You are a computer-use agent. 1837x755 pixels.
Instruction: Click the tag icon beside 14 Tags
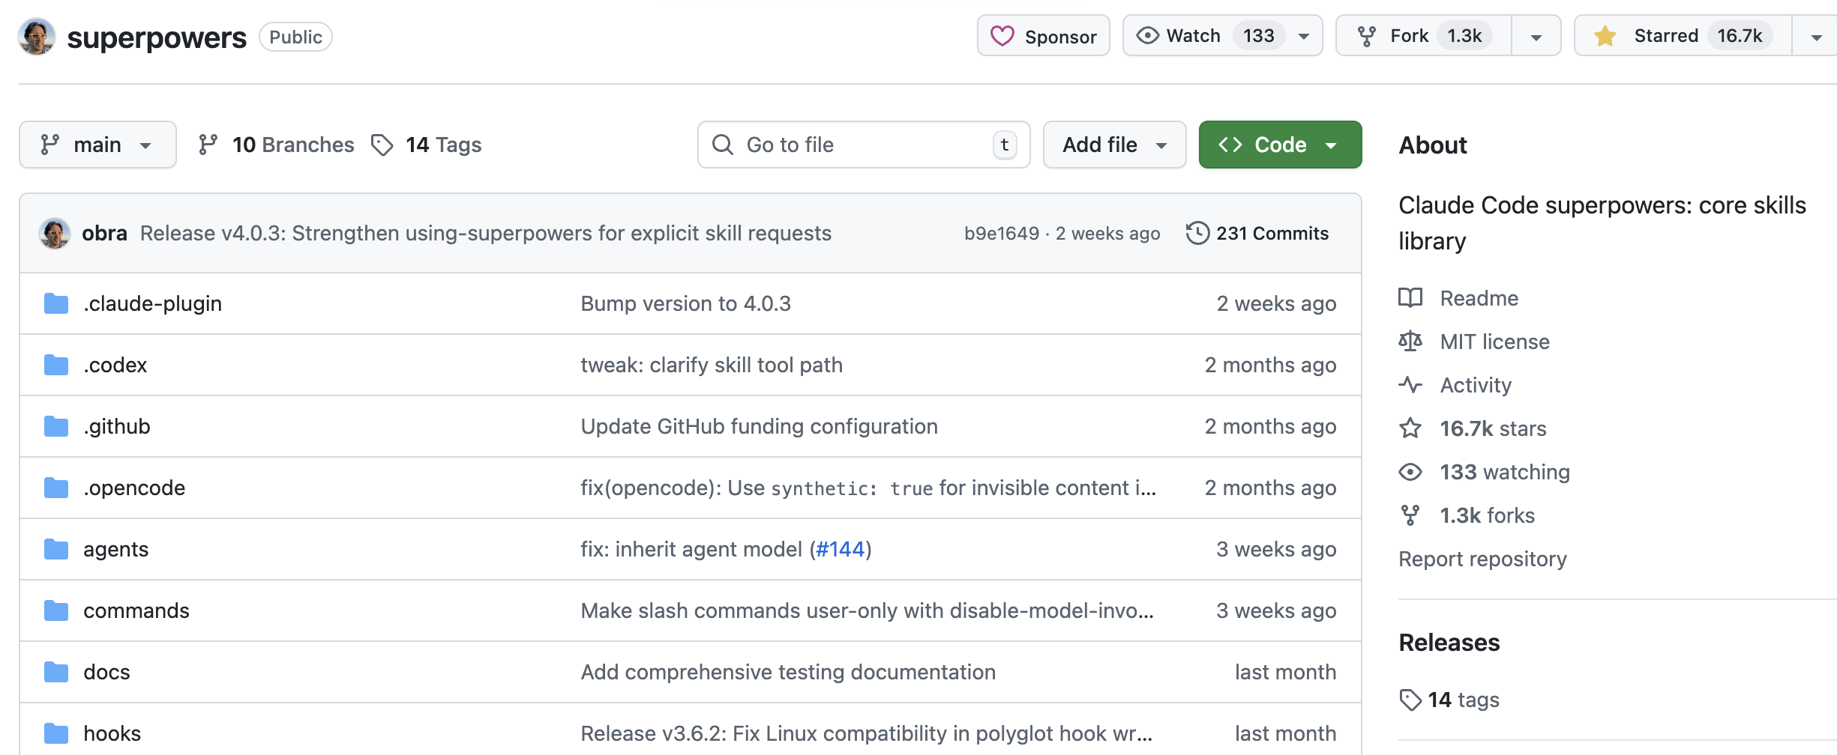pyautogui.click(x=382, y=145)
